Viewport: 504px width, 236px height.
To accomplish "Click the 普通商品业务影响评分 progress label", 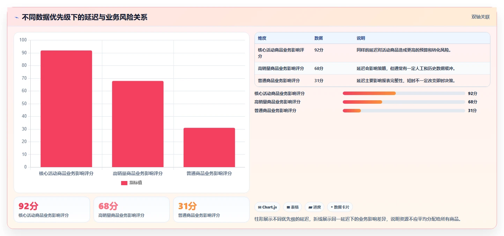I will coord(275,111).
